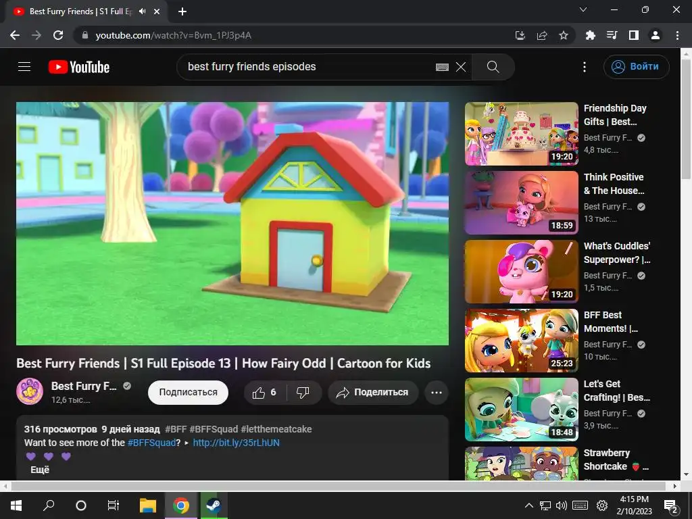Viewport: 692px width, 519px height.
Task: Open Think Positive & The House thumbnail
Action: 522,203
